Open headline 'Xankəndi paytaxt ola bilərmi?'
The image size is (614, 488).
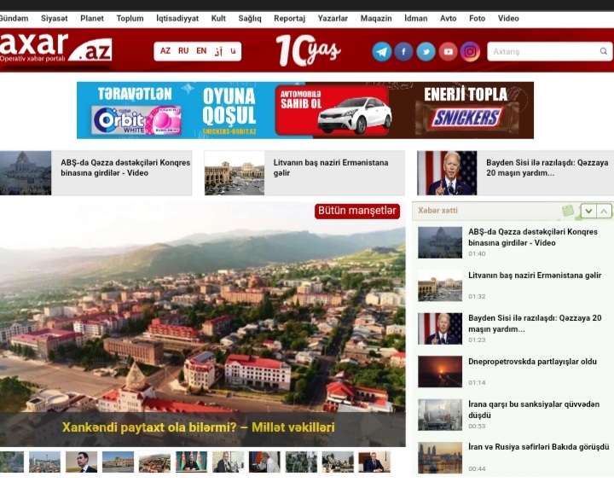click(x=198, y=427)
